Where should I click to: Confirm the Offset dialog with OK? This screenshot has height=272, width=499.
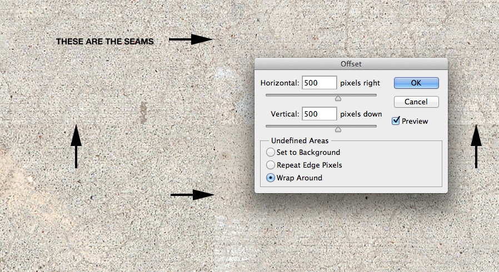click(416, 83)
